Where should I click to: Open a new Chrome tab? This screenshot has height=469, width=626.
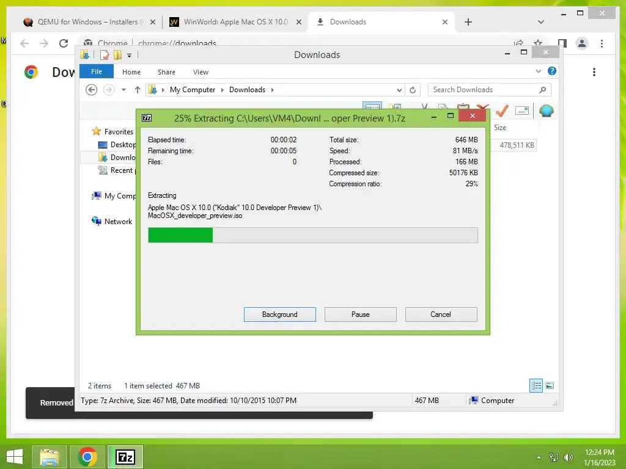tap(468, 22)
